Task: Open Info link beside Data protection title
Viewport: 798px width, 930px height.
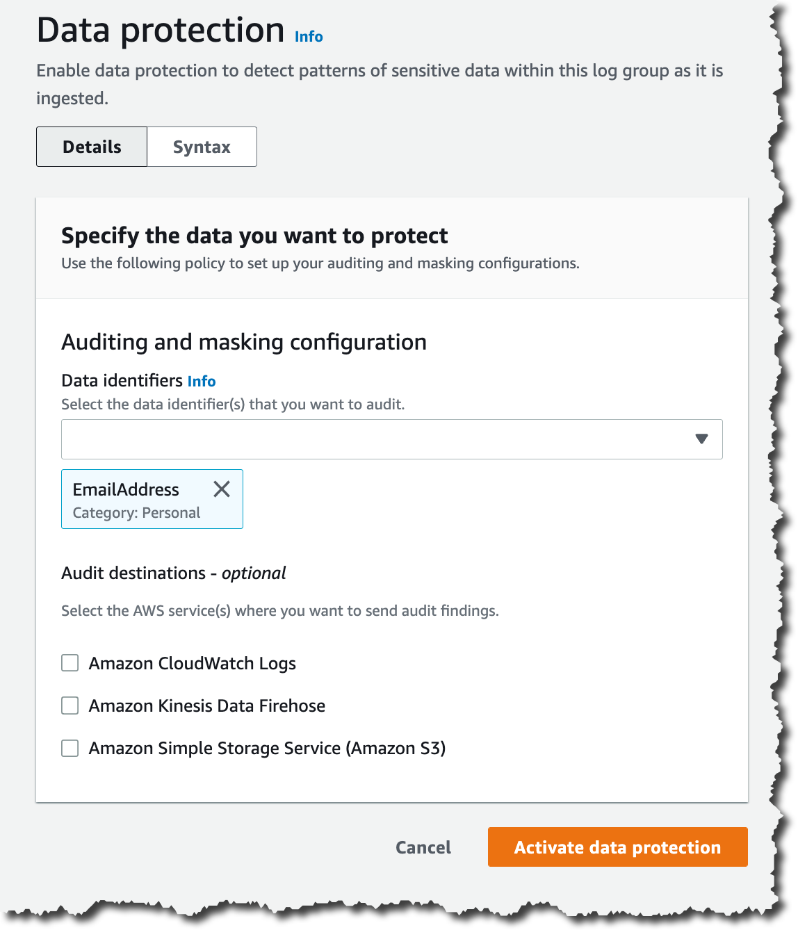Action: (x=309, y=36)
